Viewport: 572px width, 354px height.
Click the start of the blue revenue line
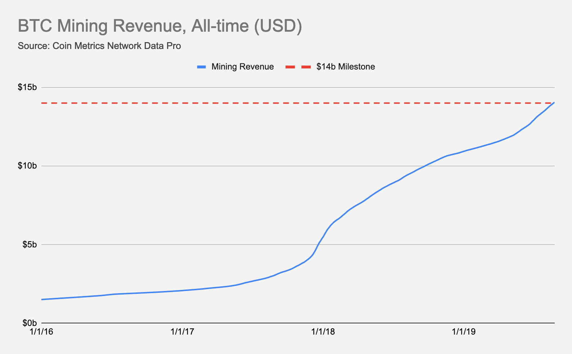42,299
